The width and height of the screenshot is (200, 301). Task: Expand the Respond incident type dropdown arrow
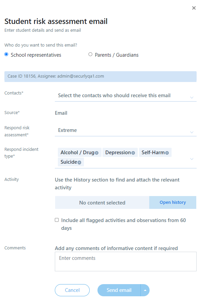point(192,159)
